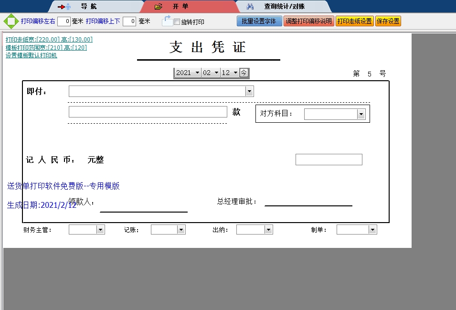Click the binoculars icon on 查询统计/对账 tab
Image resolution: width=456 pixels, height=310 pixels.
(249, 6)
